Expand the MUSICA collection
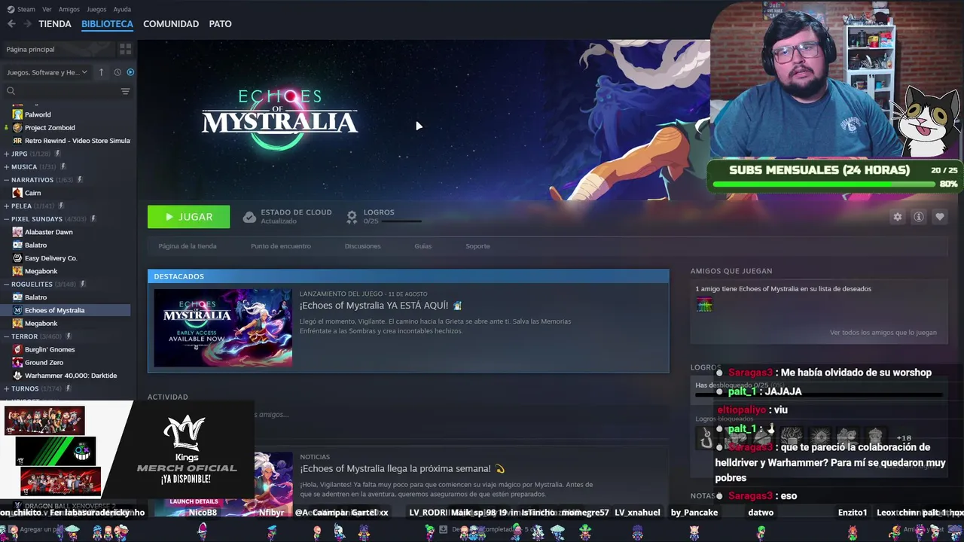964x542 pixels. 6,166
